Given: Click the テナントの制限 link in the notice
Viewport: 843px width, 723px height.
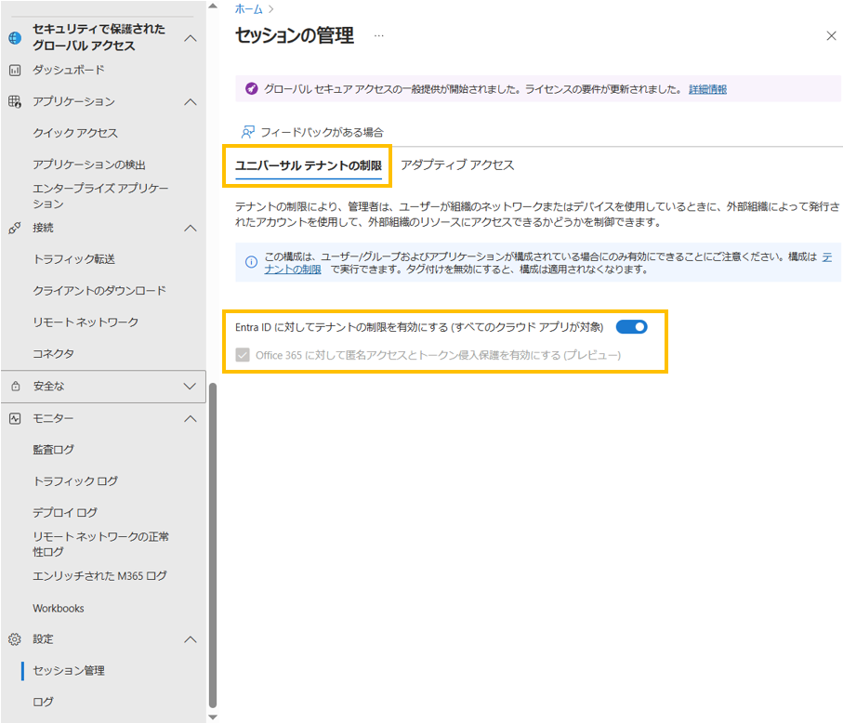Looking at the screenshot, I should (x=293, y=269).
